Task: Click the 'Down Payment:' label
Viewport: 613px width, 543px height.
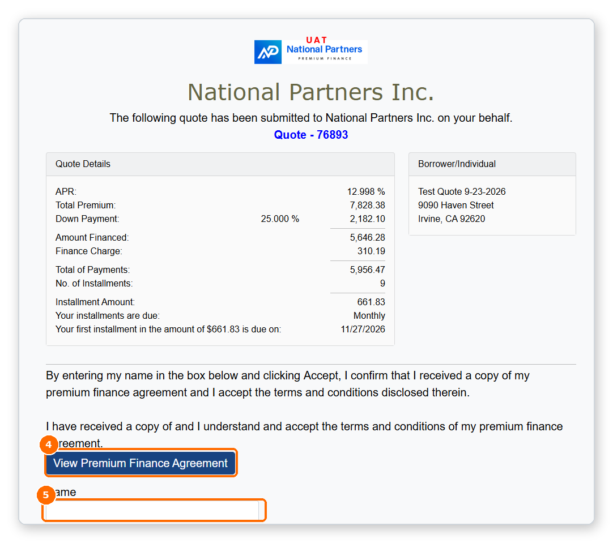Action: tap(87, 219)
